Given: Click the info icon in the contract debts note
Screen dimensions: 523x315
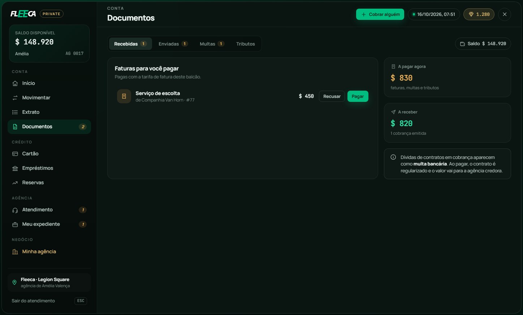Looking at the screenshot, I should (393, 157).
